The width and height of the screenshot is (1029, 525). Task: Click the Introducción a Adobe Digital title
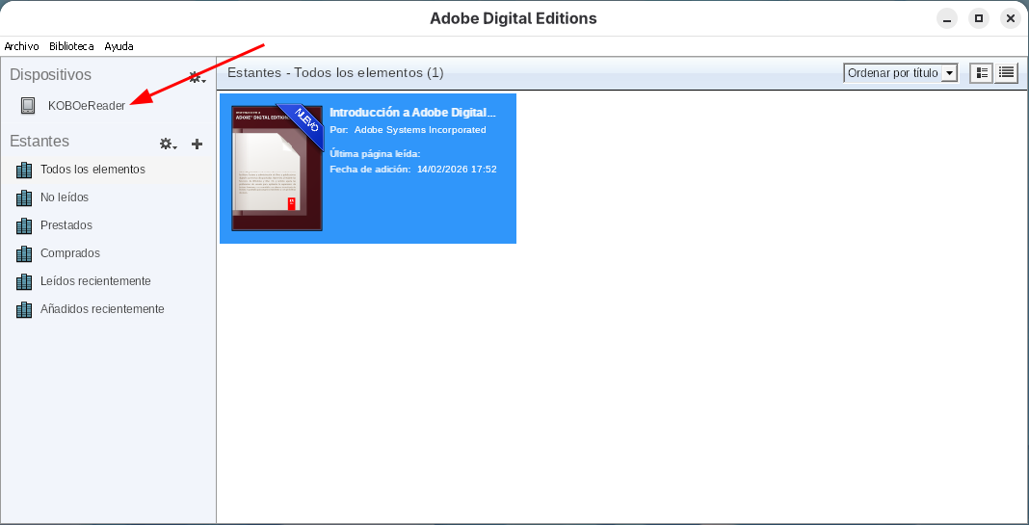[412, 113]
